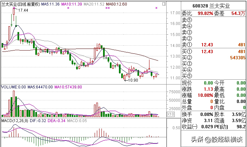Click the 涨跌 1.13 value
Viewport: 247px width, 147px height.
point(208,89)
